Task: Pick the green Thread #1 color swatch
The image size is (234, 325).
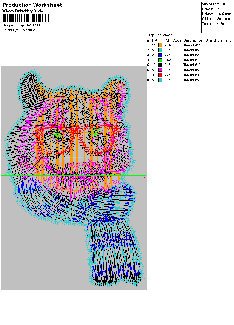Action: click(x=160, y=60)
